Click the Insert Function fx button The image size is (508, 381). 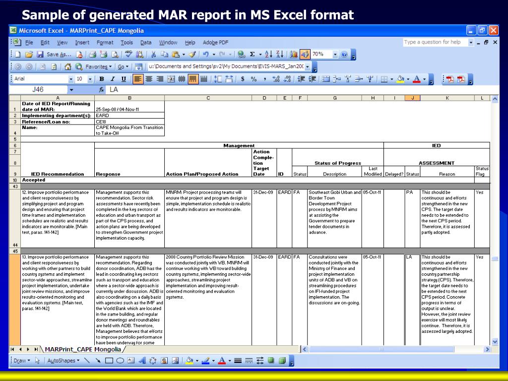pos(101,90)
